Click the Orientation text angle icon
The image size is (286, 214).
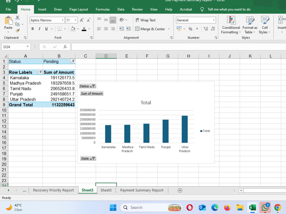tap(122, 20)
